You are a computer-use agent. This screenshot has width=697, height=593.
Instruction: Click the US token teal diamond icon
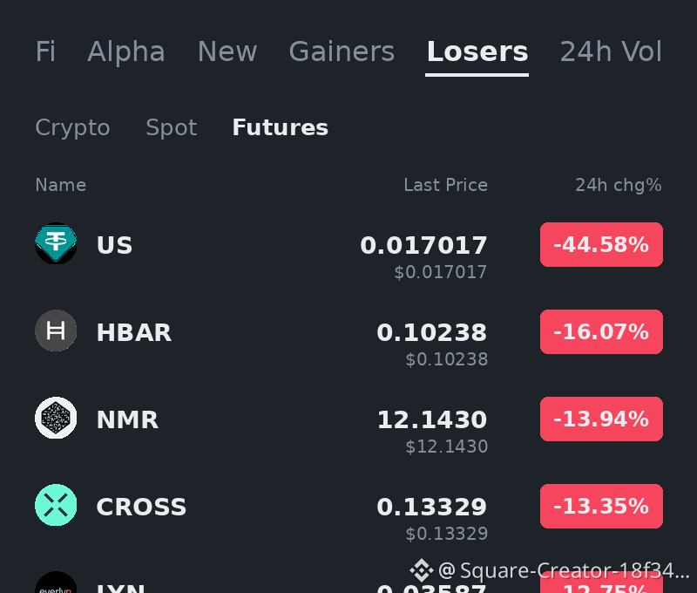[x=56, y=243]
